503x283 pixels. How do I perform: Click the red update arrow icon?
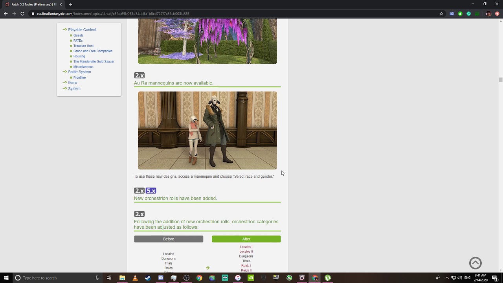[x=497, y=14]
